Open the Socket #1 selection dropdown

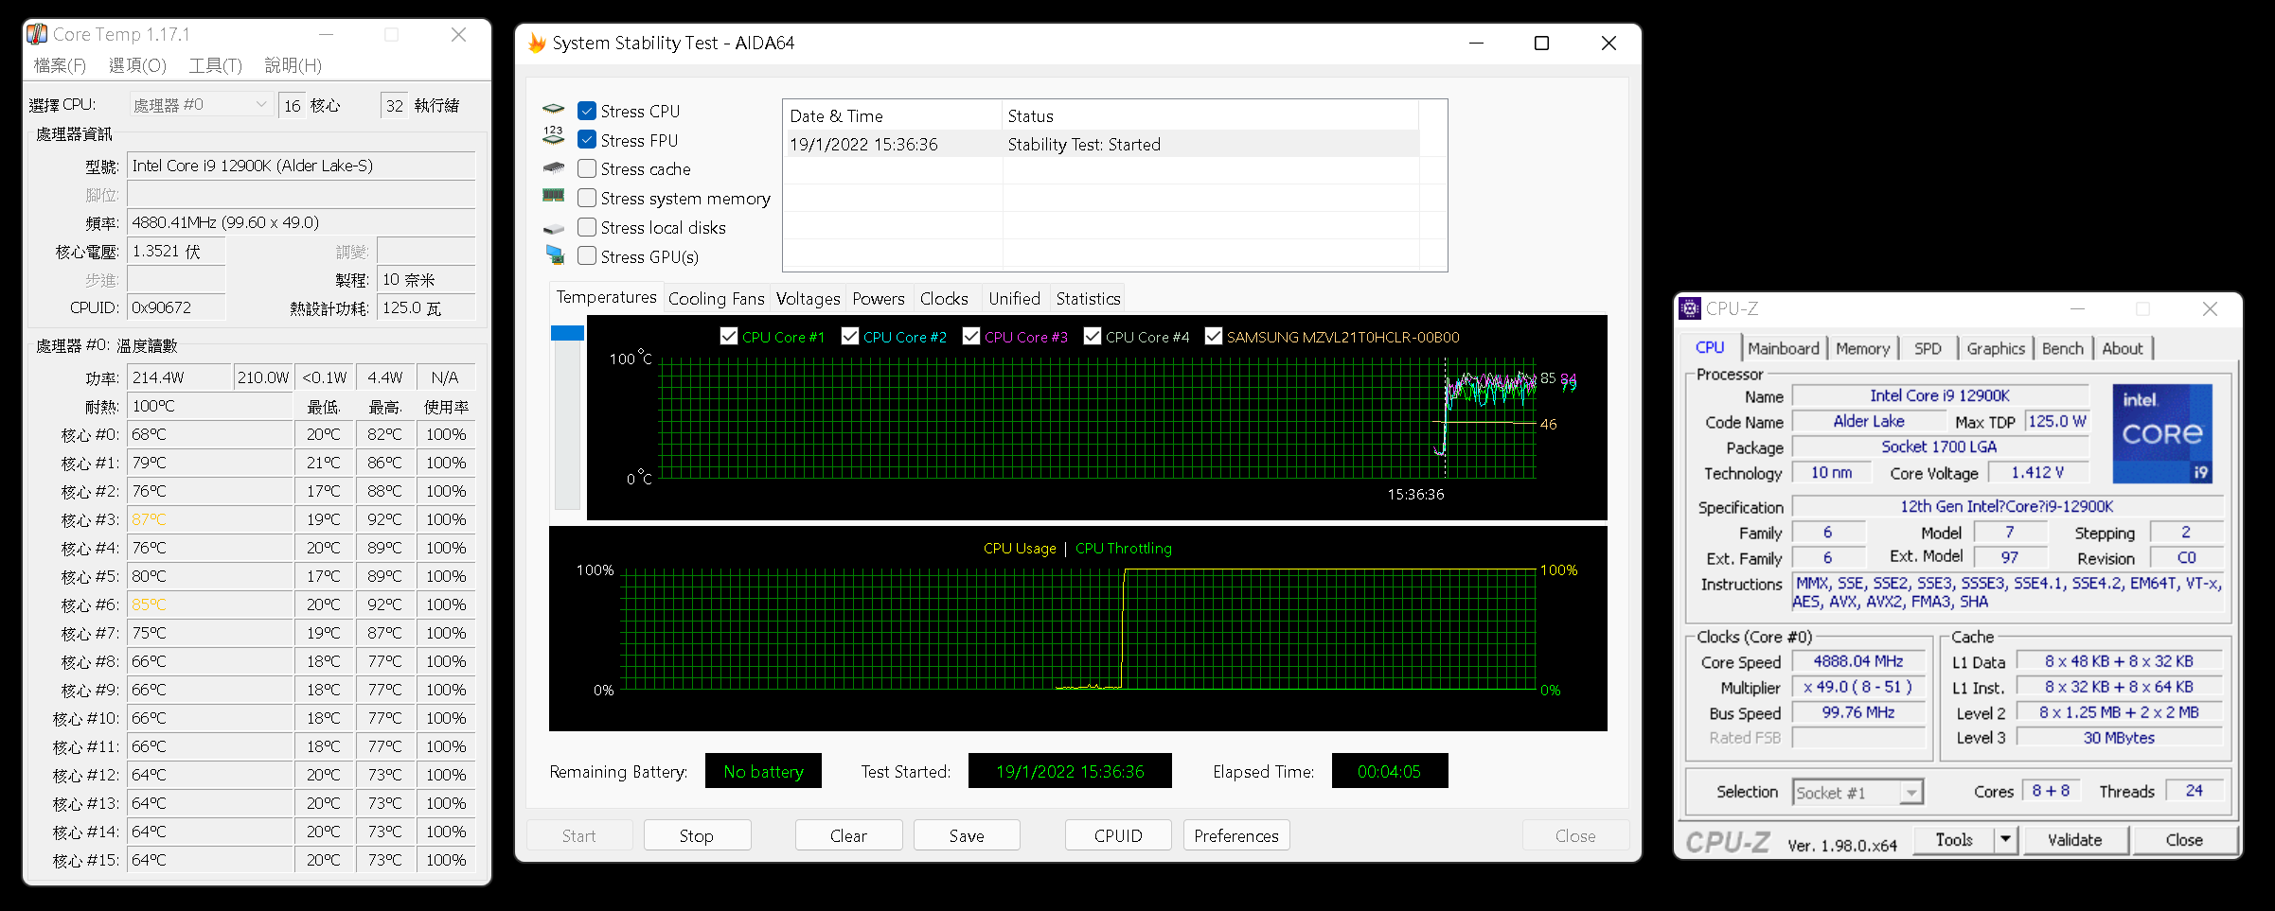click(x=1858, y=793)
